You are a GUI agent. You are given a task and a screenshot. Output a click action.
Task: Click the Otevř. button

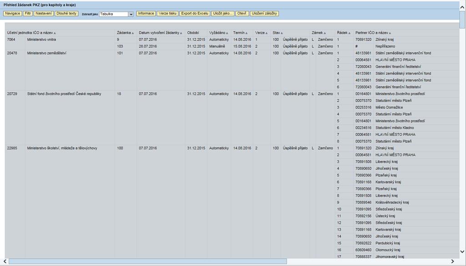242,14
